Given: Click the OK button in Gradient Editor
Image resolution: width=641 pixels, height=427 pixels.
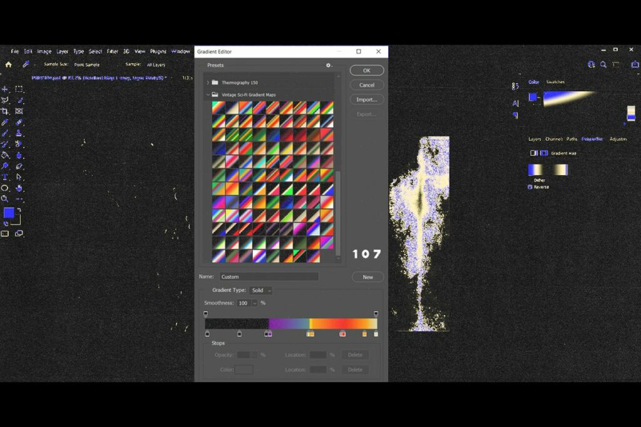Looking at the screenshot, I should pos(366,70).
